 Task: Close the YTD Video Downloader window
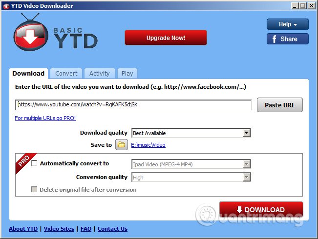pos(311,6)
